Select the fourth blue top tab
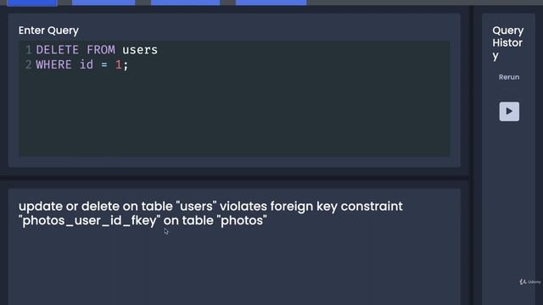The width and height of the screenshot is (543, 305). 271,3
